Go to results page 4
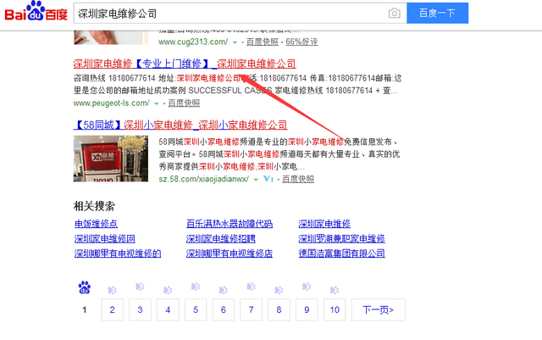 tap(168, 309)
